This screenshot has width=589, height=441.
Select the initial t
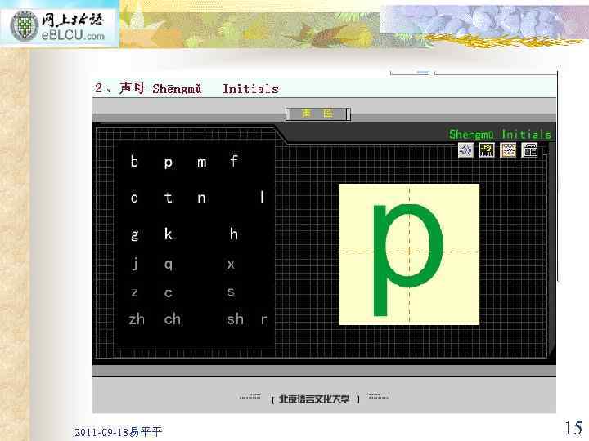tap(169, 198)
